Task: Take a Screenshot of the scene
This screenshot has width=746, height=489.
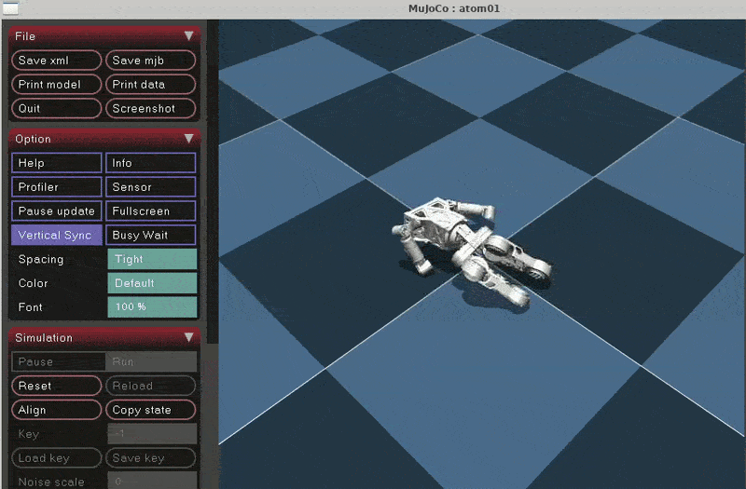Action: coord(150,109)
